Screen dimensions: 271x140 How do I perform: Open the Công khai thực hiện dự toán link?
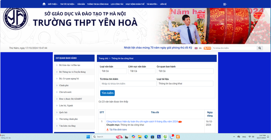[142, 122]
